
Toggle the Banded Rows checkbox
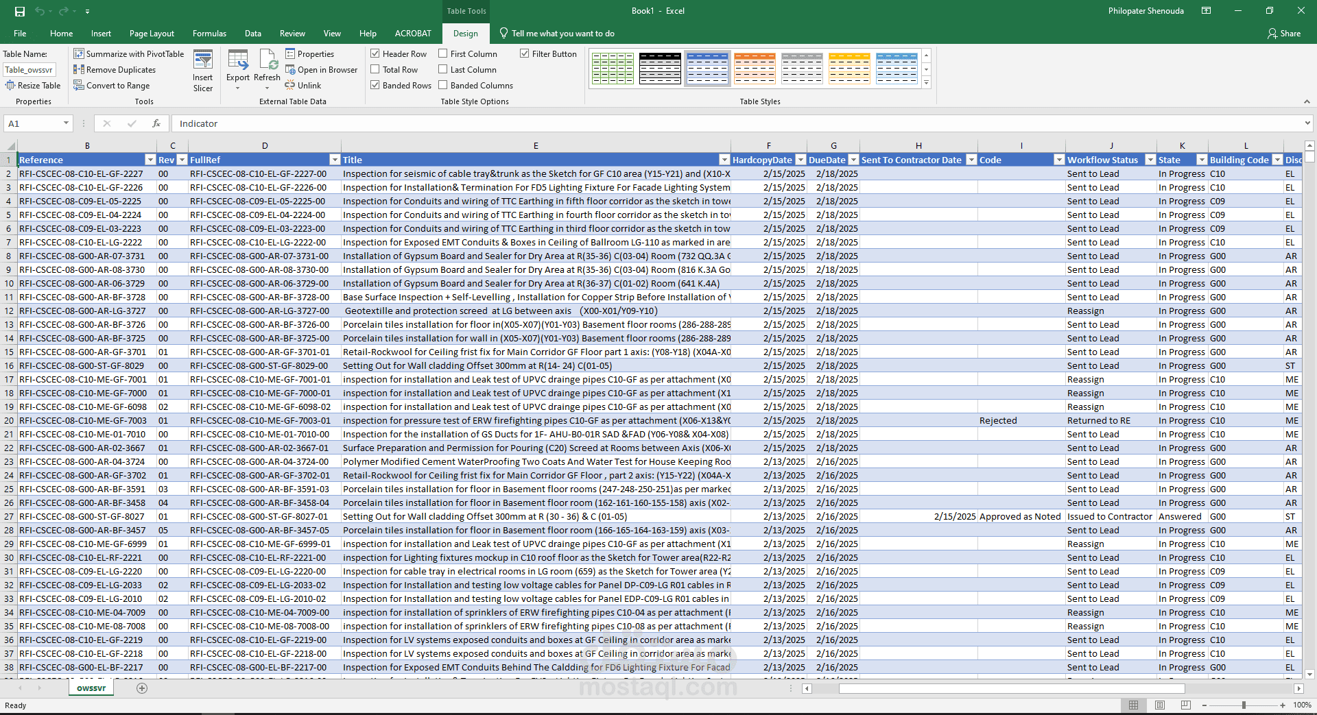[x=375, y=85]
